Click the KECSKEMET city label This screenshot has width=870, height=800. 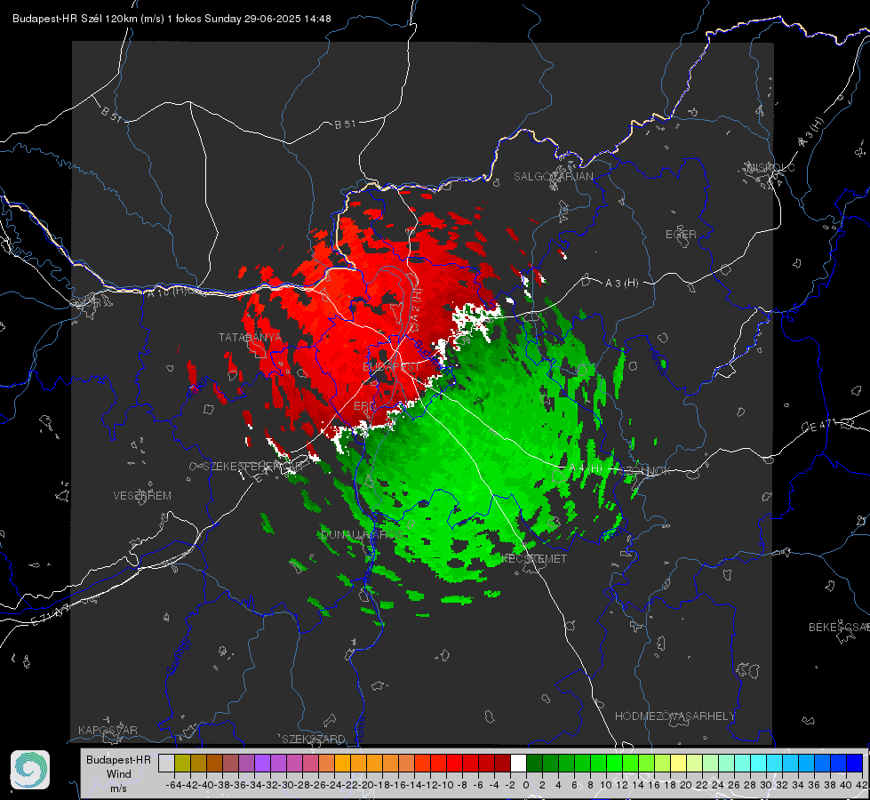(534, 559)
